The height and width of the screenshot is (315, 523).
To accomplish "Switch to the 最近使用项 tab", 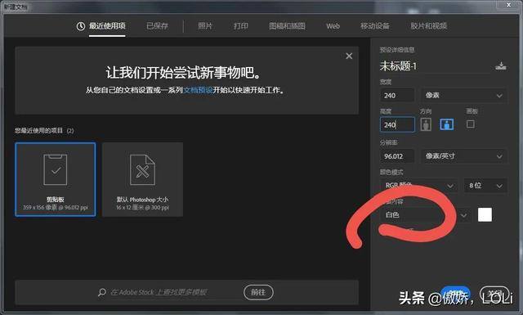I will (107, 26).
